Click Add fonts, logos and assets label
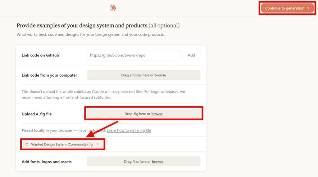Viewport: 318px width, 177px height. pyautogui.click(x=47, y=162)
